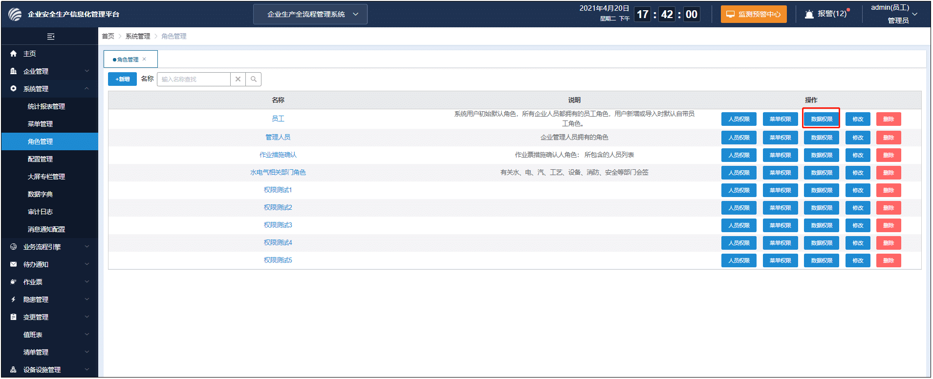
Task: Select 角色管理 sidebar item
Action: pyautogui.click(x=50, y=141)
